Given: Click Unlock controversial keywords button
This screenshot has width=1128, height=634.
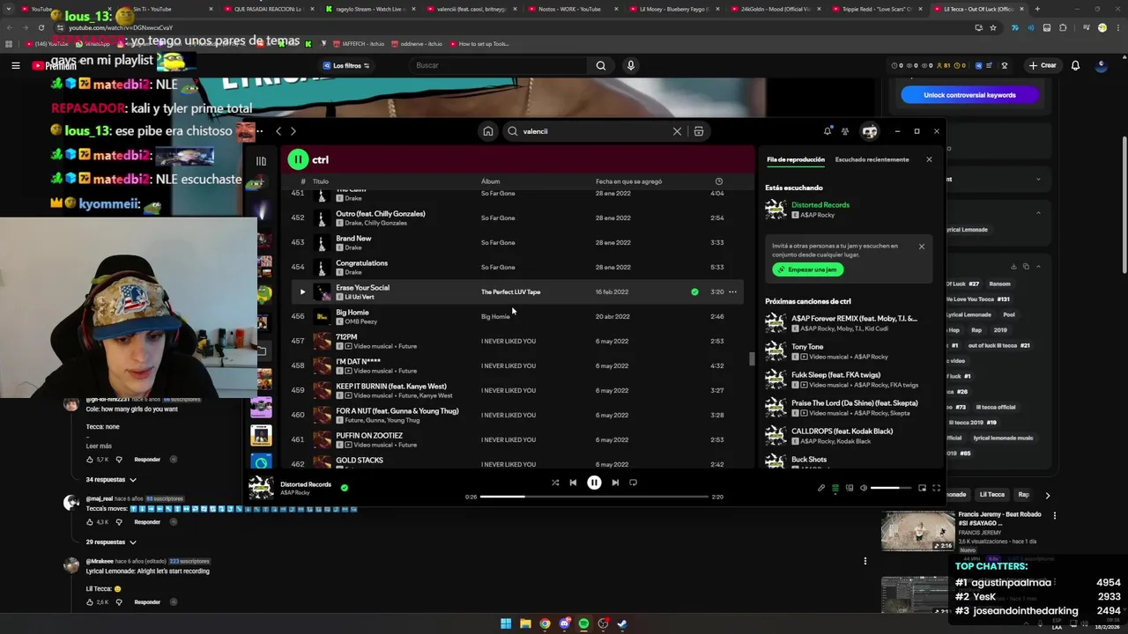Looking at the screenshot, I should tap(969, 95).
